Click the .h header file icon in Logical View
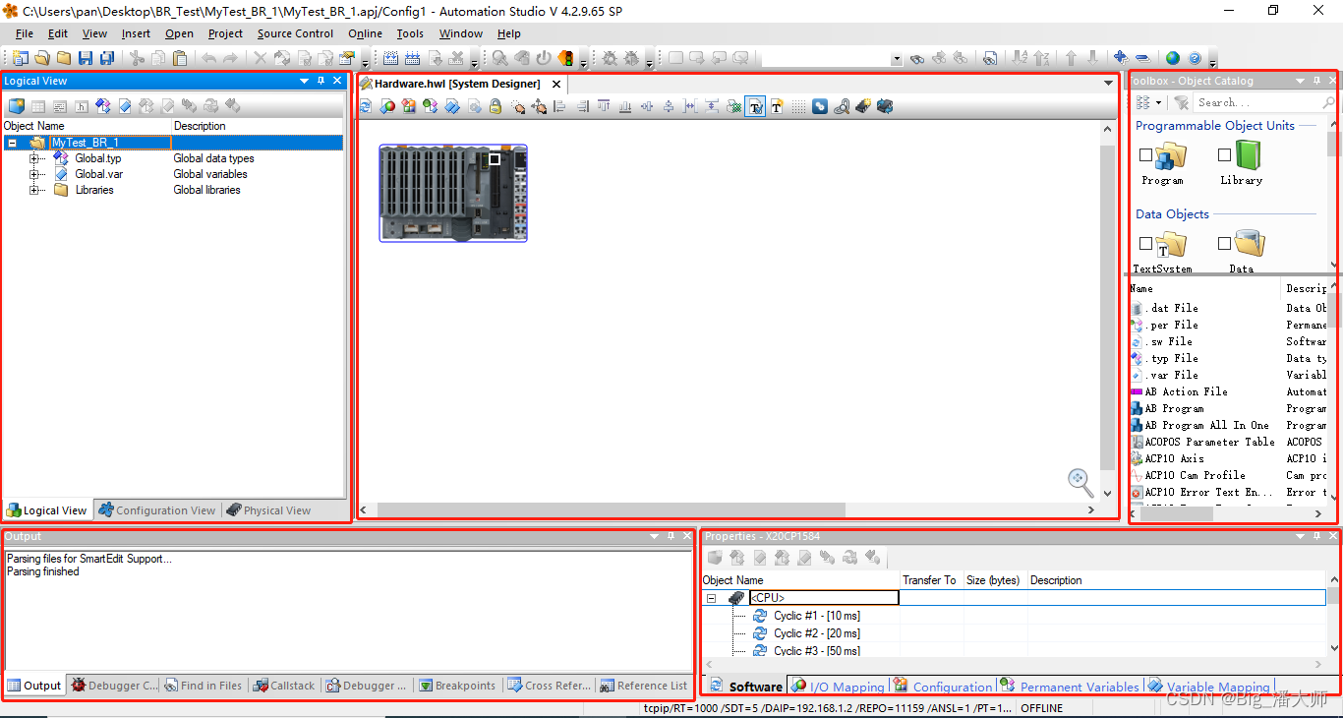Viewport: 1343px width, 718px height. pos(81,106)
